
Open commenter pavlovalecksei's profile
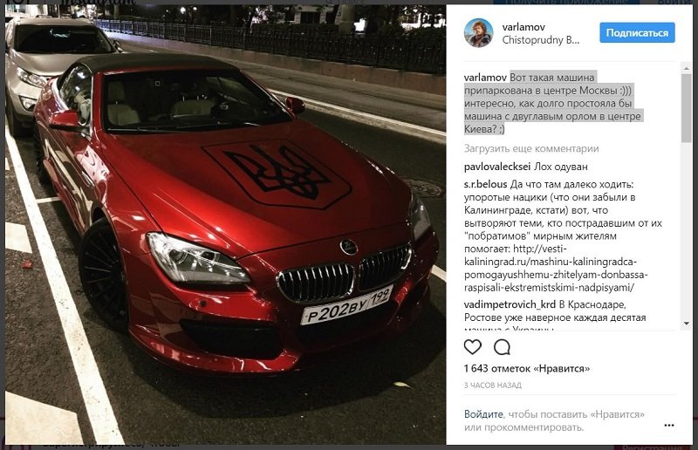coord(496,167)
